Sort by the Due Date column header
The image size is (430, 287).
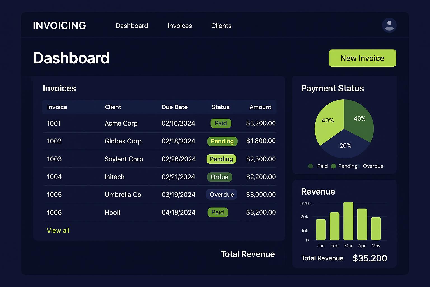[x=174, y=107]
